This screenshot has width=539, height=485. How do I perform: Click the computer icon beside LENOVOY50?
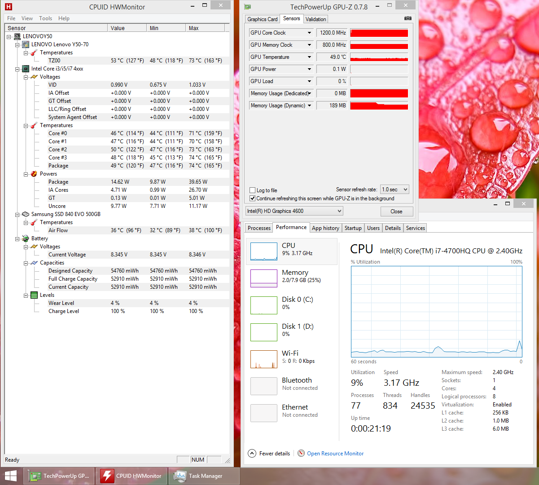[x=18, y=36]
